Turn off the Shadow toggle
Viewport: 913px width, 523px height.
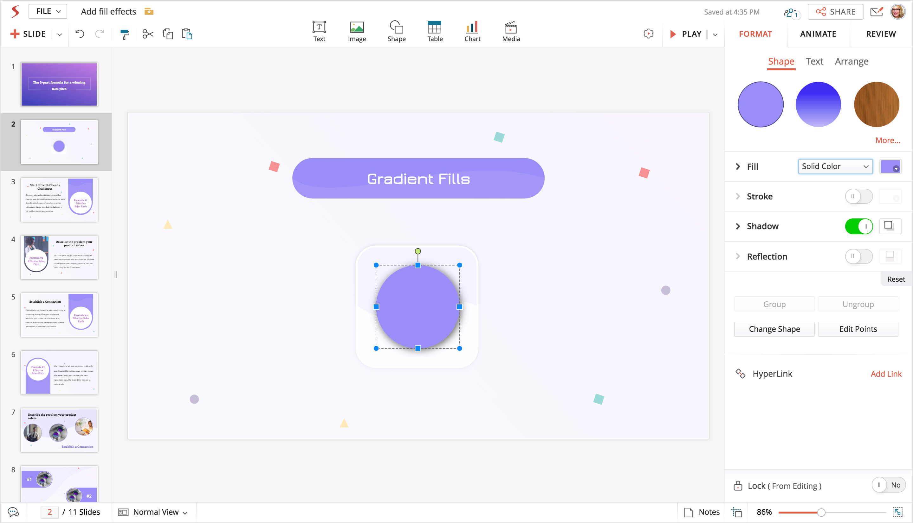pyautogui.click(x=858, y=226)
